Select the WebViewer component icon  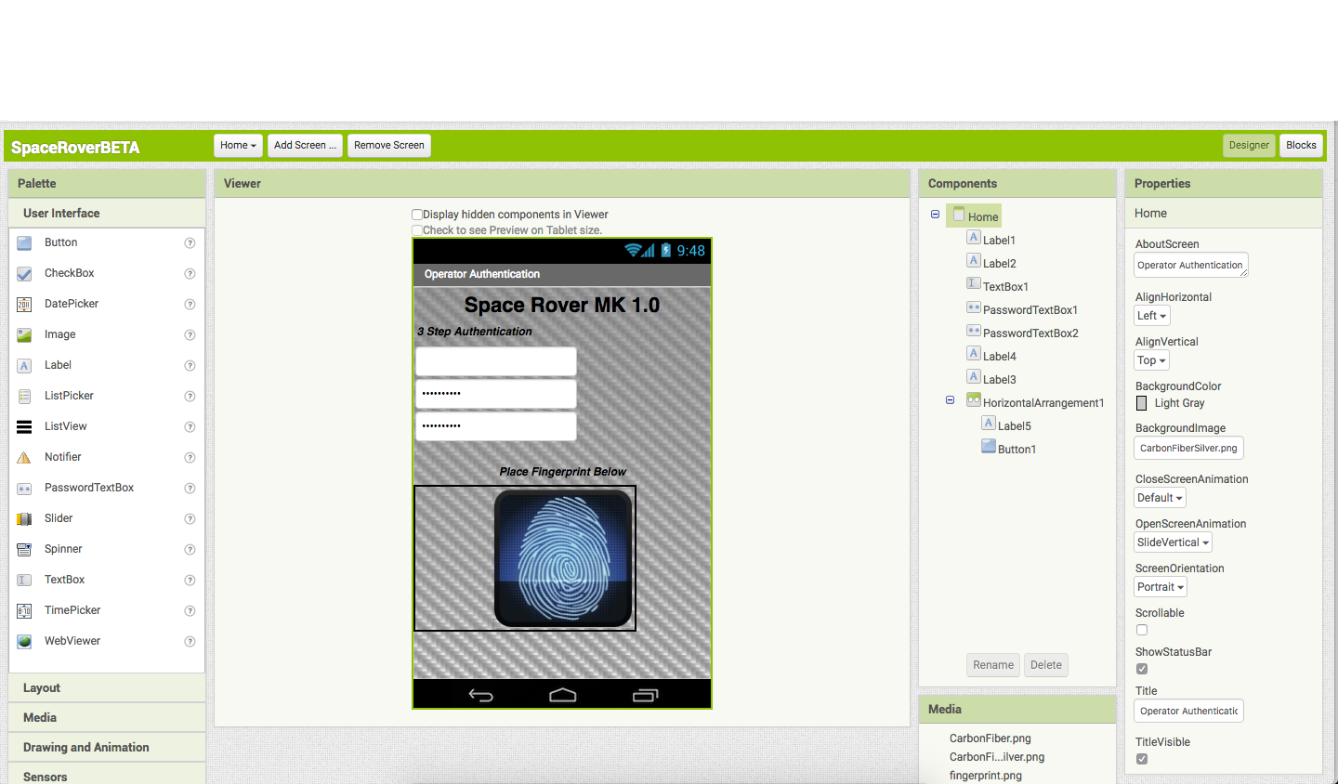[x=23, y=640]
